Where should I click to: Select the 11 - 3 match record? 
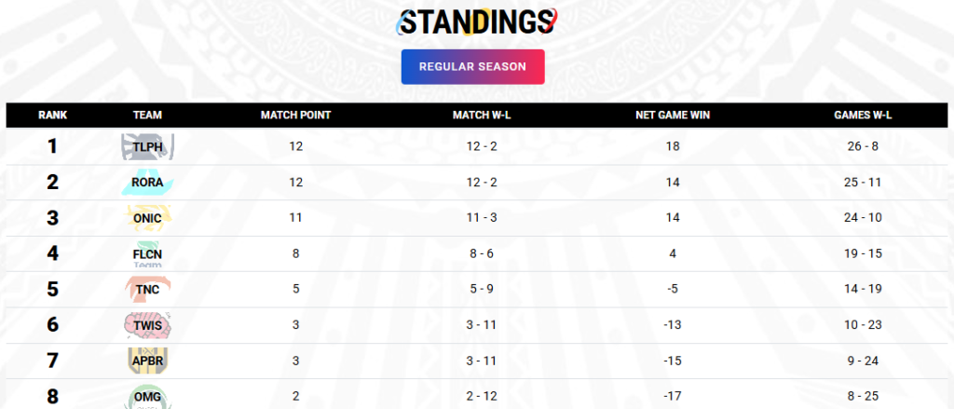coord(482,217)
